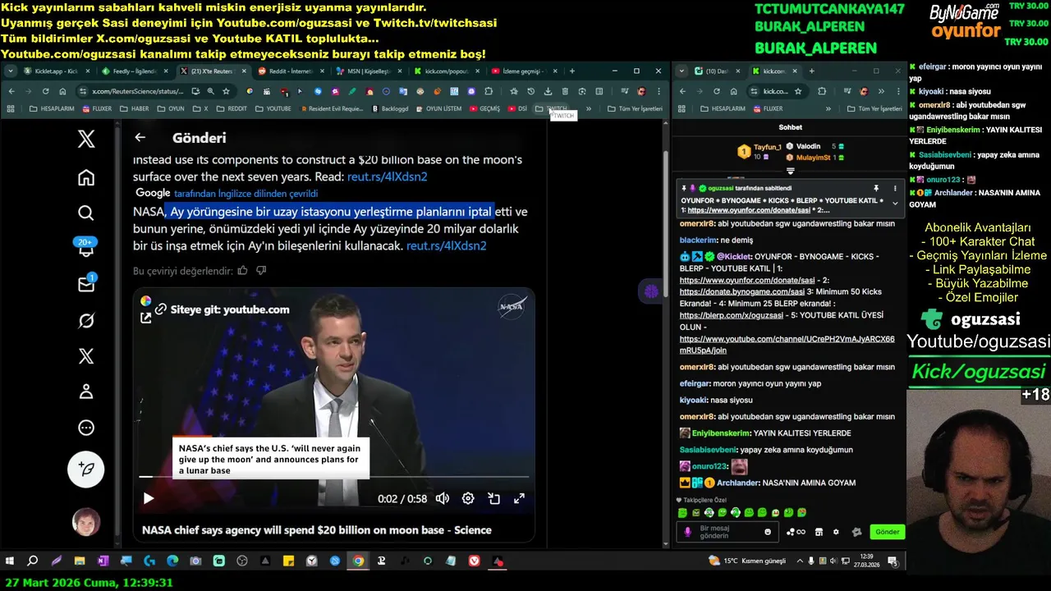Open YOUTUBE bookmark folder

click(273, 108)
